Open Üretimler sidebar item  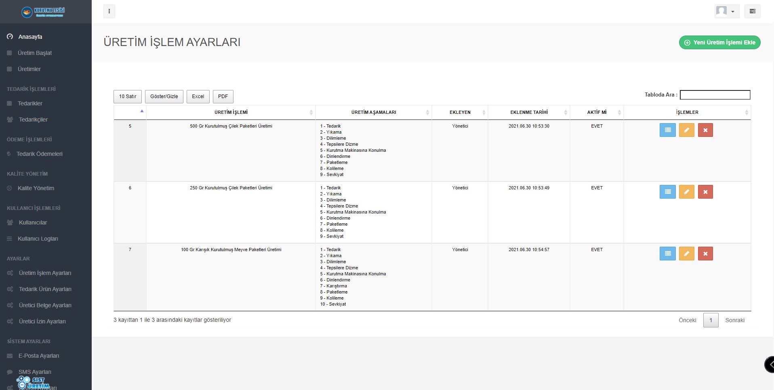coord(46,69)
